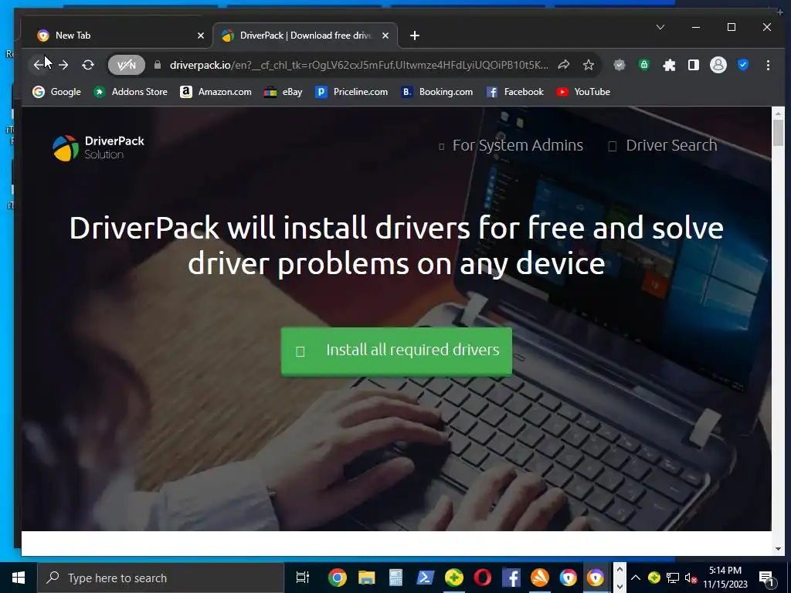Open the green plus app on taskbar
Image resolution: width=791 pixels, height=593 pixels.
pyautogui.click(x=454, y=578)
